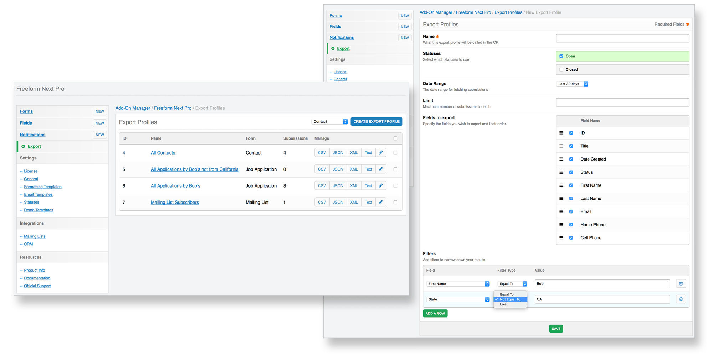Open the State filter field dropdown
Viewport: 713px width, 356px height.
coord(458,299)
